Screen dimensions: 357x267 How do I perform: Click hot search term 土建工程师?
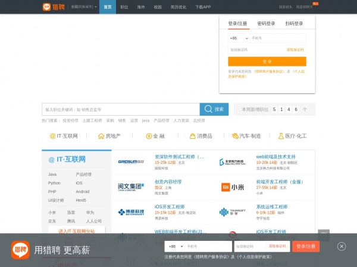[92, 120]
